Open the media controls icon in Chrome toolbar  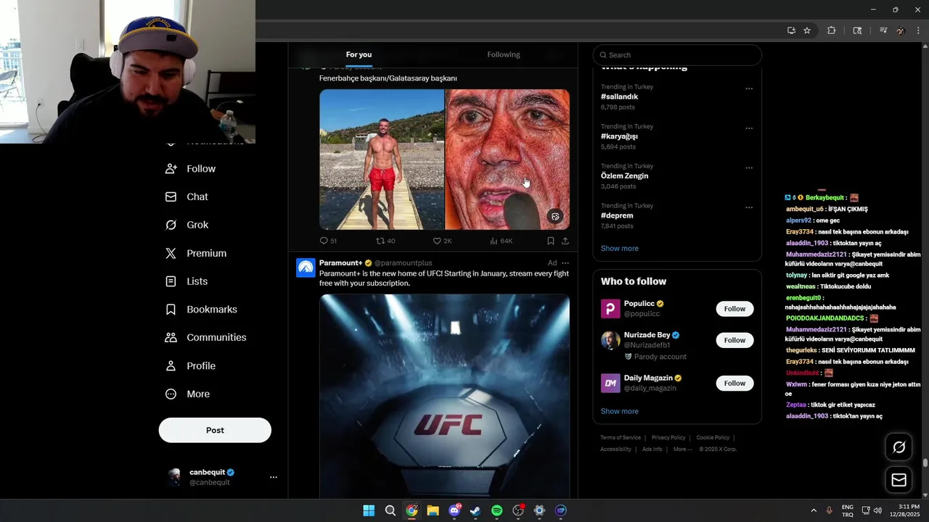coord(883,30)
